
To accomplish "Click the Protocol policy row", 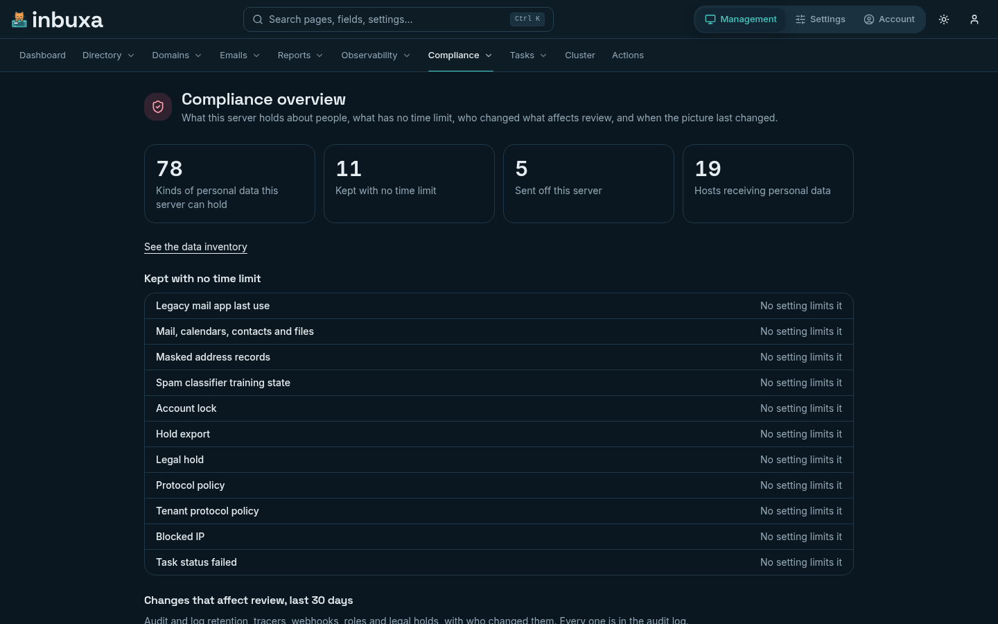I will pos(499,485).
